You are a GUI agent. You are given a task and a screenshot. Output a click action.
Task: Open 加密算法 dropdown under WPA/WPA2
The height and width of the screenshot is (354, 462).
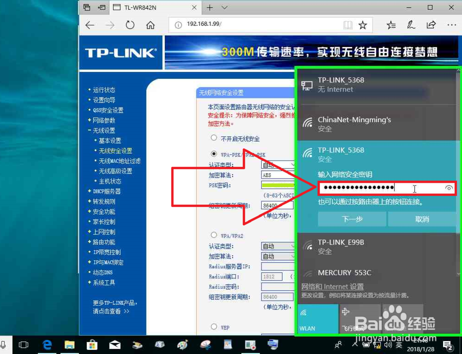pyautogui.click(x=278, y=256)
